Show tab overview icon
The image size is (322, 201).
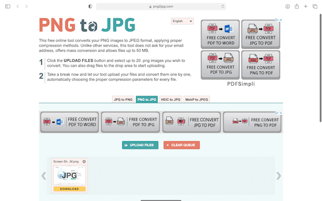(315, 6)
